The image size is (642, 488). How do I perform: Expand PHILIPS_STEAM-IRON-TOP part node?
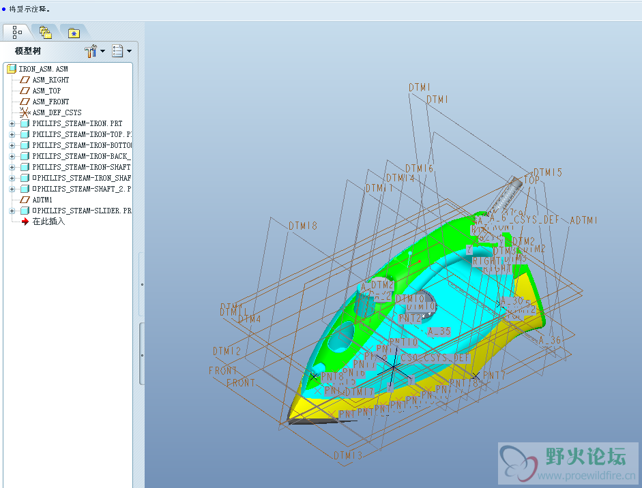click(12, 134)
